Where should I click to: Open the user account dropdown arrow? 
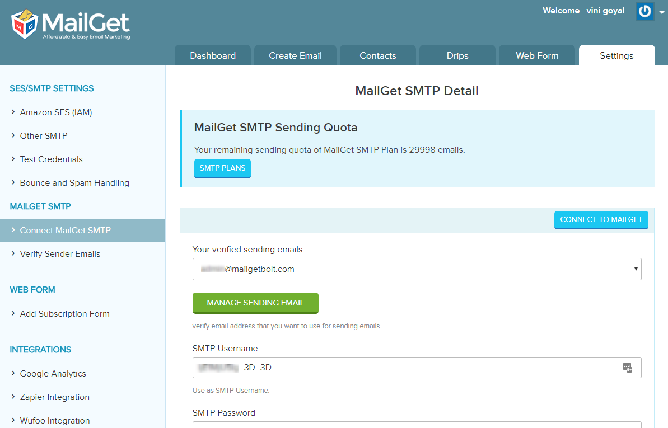click(x=662, y=12)
